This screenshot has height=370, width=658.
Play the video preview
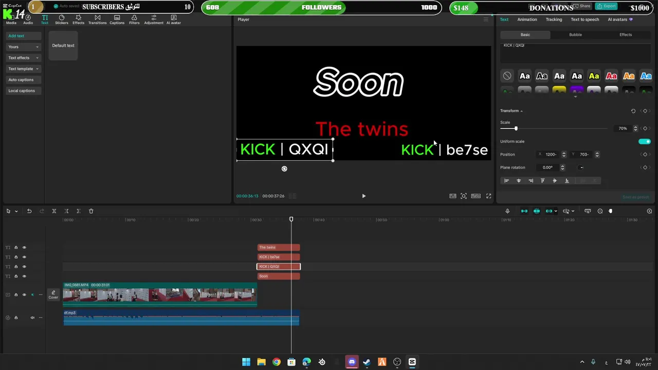pos(363,196)
